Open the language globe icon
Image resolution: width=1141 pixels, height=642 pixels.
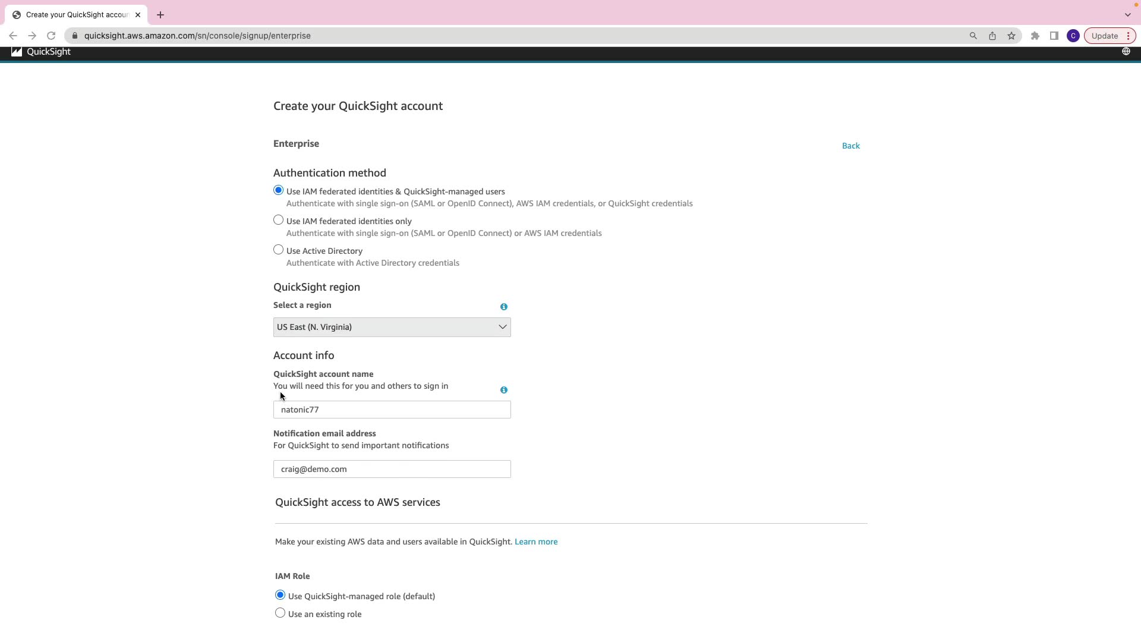pos(1126,52)
